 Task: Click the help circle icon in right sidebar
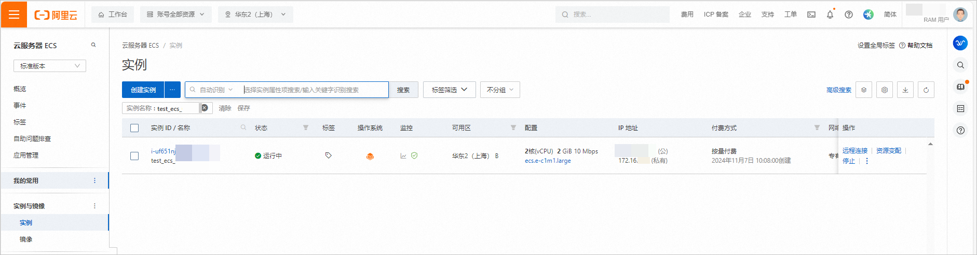[960, 130]
